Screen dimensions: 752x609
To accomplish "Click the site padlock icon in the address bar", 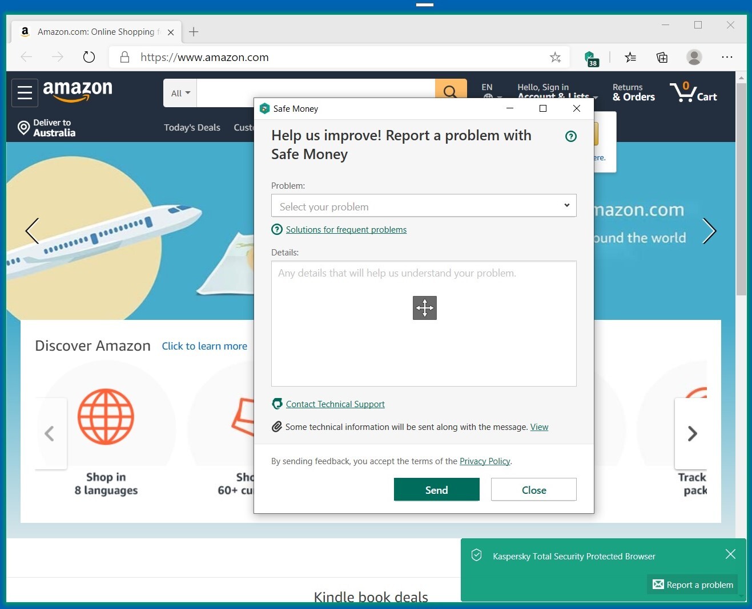I will coord(124,57).
